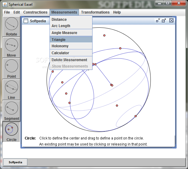
Task: Iconify the Softpedia internal window
Action: (x=158, y=20)
